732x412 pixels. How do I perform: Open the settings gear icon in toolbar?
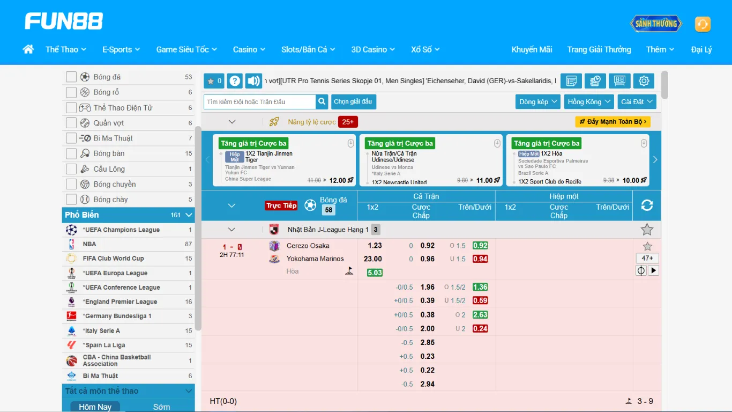pos(644,81)
